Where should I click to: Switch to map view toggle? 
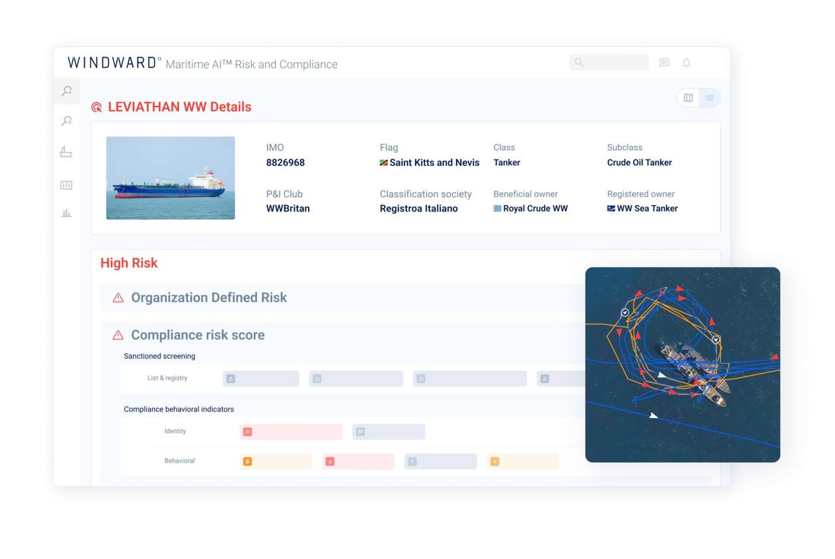(x=688, y=98)
